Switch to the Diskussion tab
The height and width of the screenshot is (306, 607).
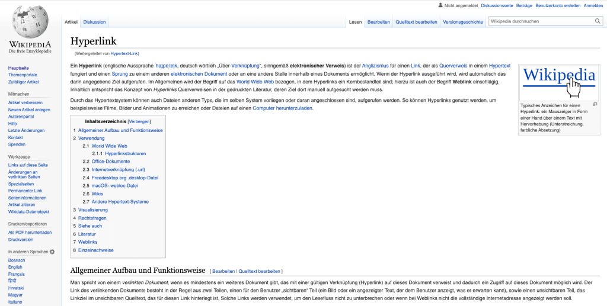click(94, 22)
